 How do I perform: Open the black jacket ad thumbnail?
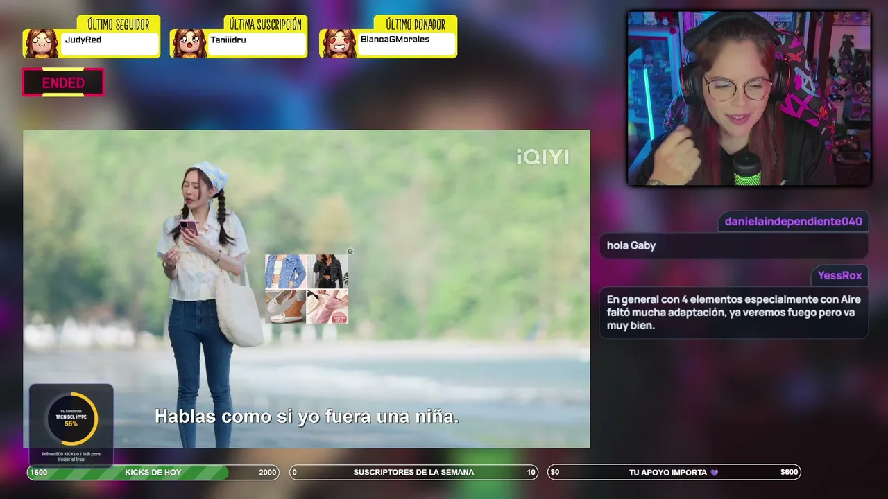(327, 272)
